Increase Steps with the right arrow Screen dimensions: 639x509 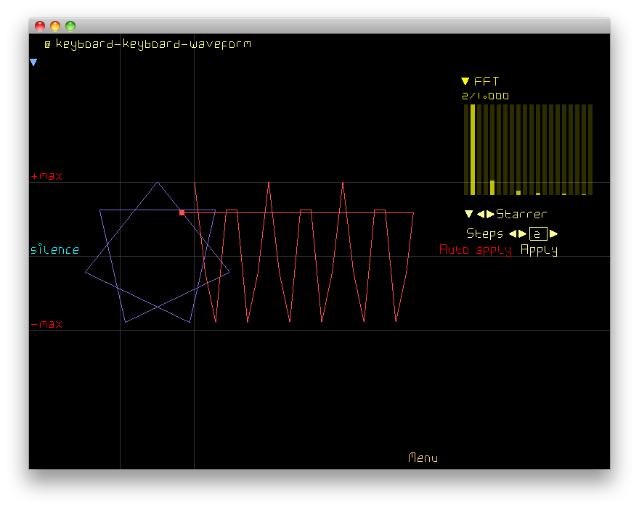(522, 233)
